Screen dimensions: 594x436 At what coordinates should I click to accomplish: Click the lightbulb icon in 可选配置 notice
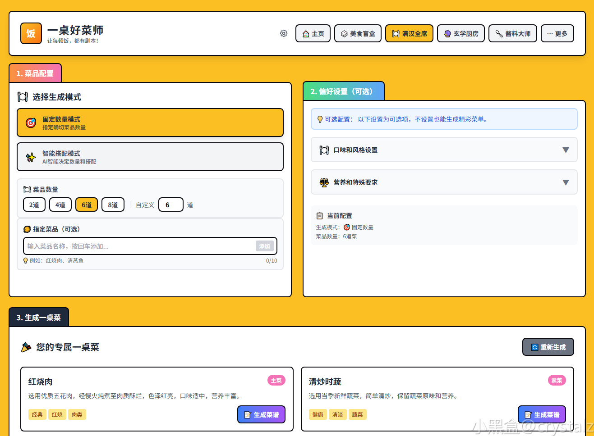(x=320, y=119)
